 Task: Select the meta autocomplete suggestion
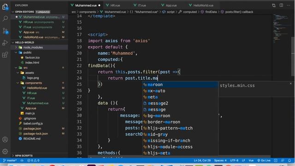180,97
